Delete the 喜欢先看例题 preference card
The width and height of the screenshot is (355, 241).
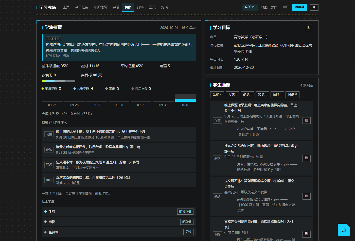[x=307, y=234]
